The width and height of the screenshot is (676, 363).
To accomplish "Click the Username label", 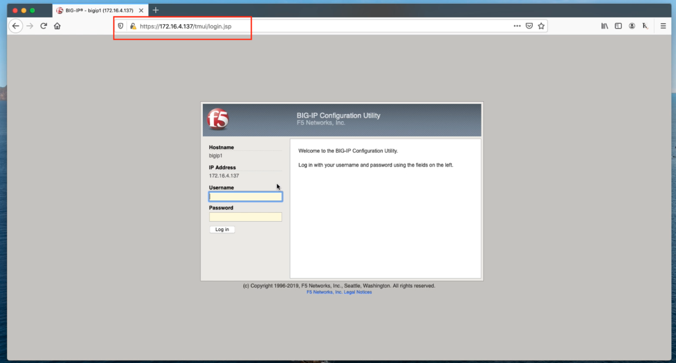I will pyautogui.click(x=221, y=188).
